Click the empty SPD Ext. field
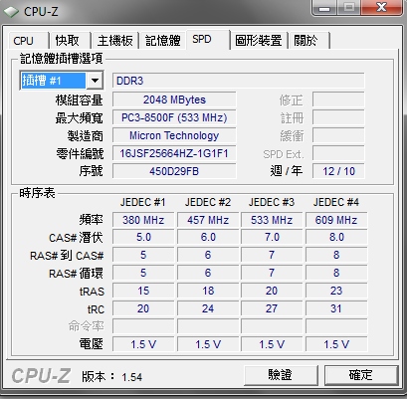 point(338,153)
